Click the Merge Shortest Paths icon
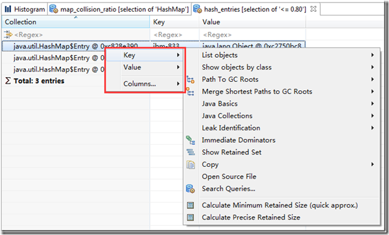The image size is (389, 235). click(x=191, y=92)
